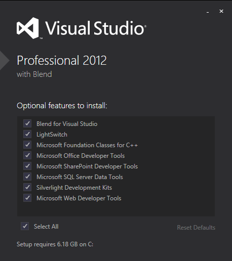Close the Visual Studio installer window
Screen dimensions: 232x261
pos(221,11)
